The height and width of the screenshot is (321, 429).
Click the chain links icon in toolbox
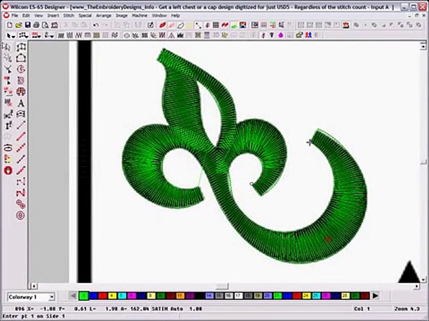(21, 204)
